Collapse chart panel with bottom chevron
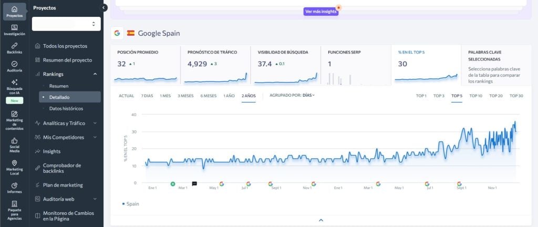The image size is (538, 227). [321, 220]
